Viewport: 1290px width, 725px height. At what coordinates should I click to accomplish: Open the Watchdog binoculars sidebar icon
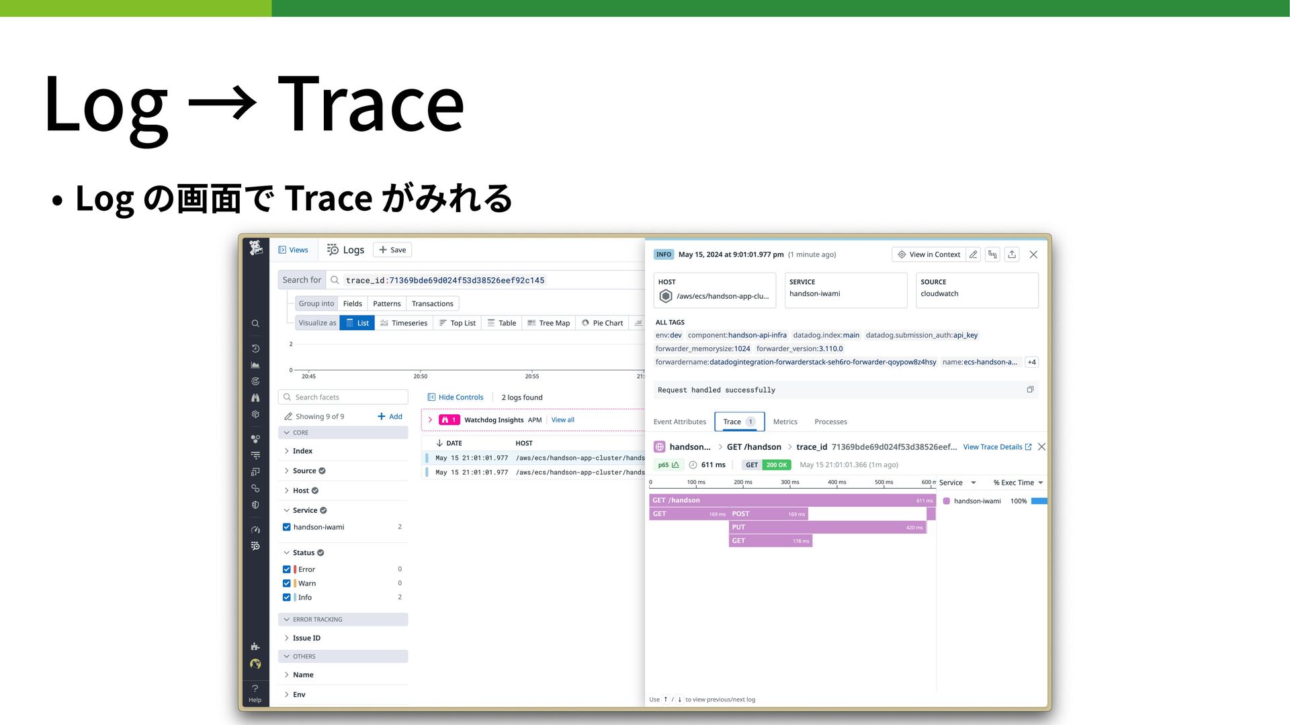(255, 398)
